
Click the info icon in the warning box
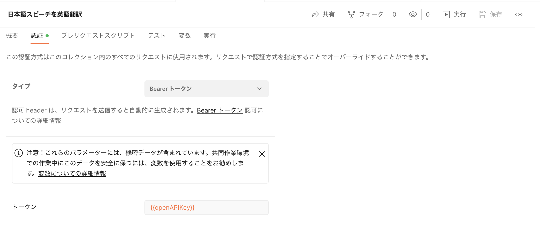click(18, 153)
